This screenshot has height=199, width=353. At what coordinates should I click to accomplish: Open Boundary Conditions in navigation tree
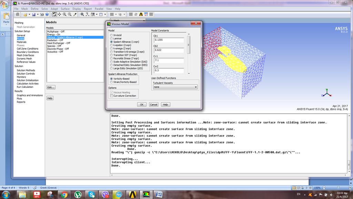28,52
